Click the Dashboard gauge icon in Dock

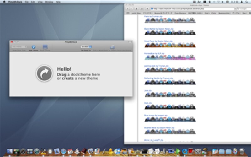pos(23,151)
